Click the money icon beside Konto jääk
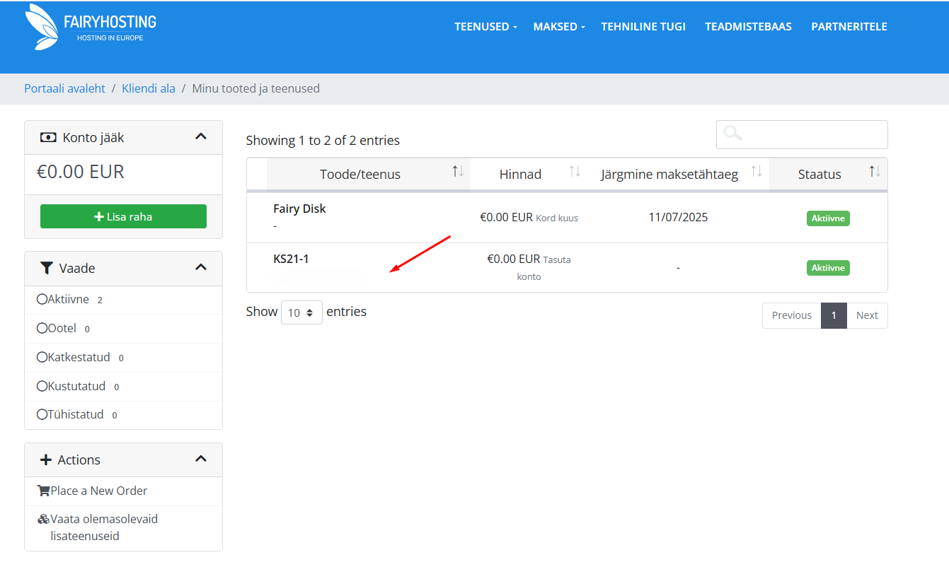The height and width of the screenshot is (579, 949). pyautogui.click(x=47, y=138)
